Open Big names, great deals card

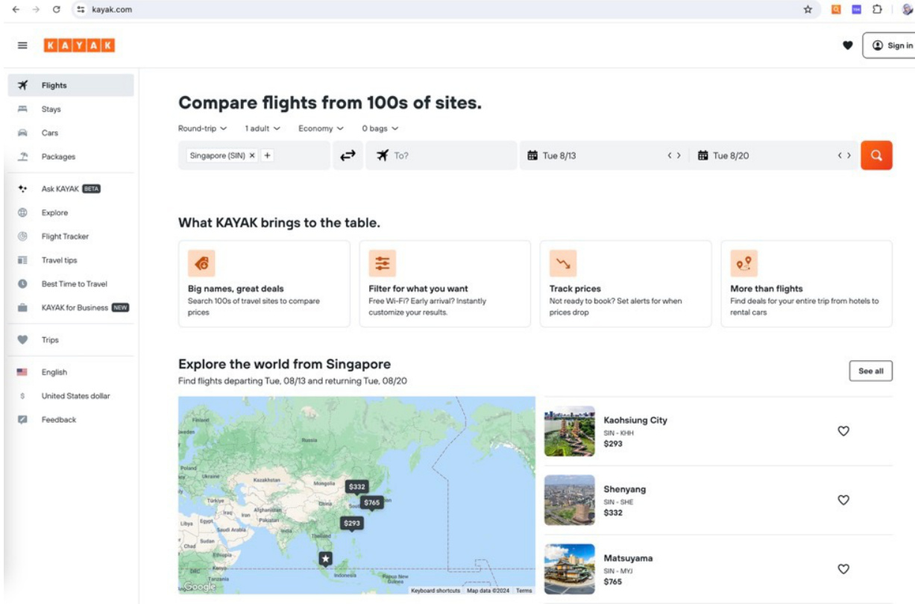[x=264, y=283]
